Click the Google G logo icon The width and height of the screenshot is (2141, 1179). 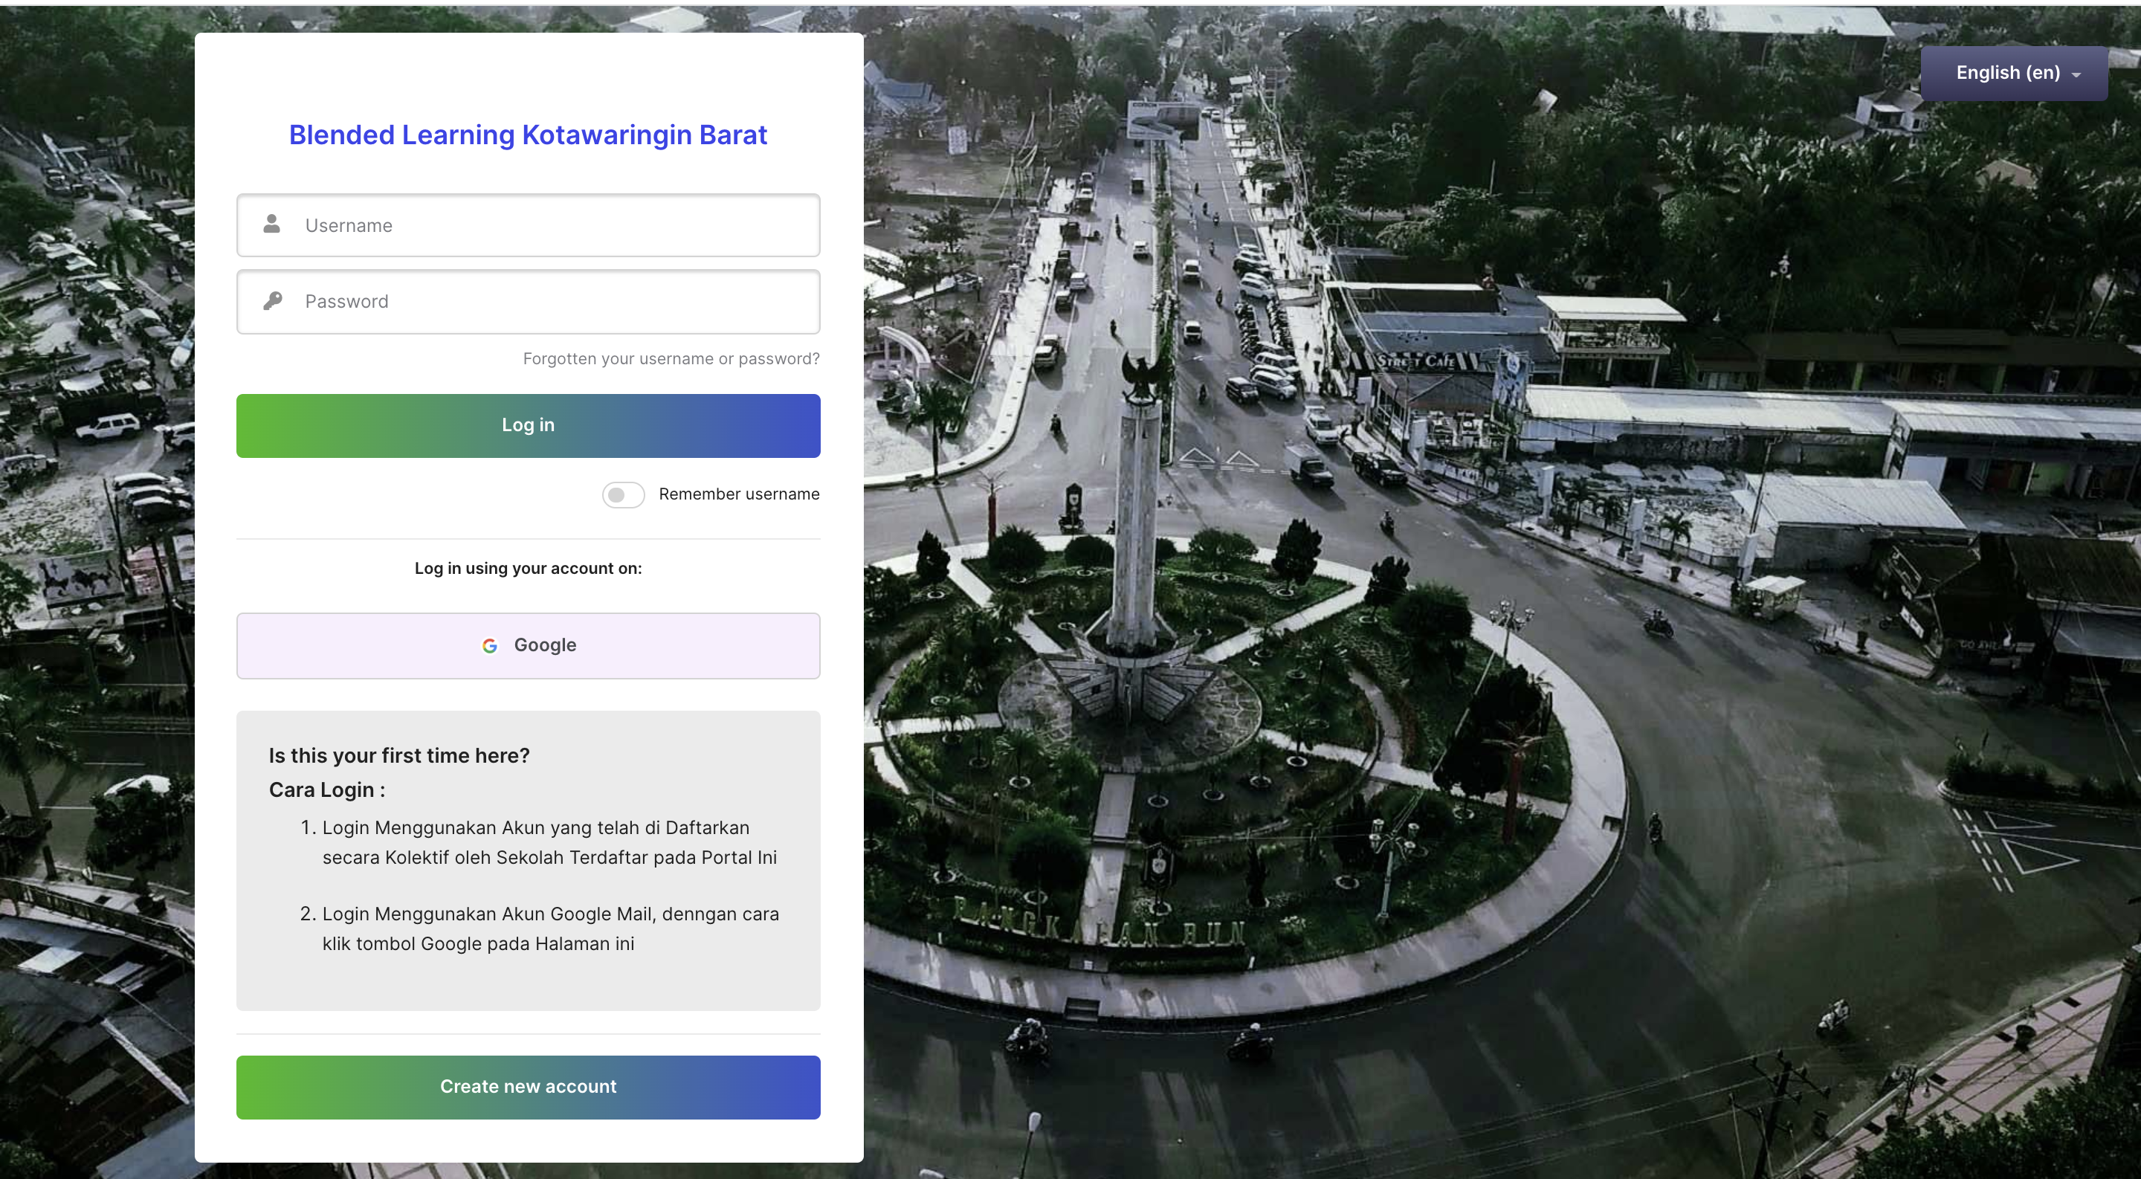490,645
